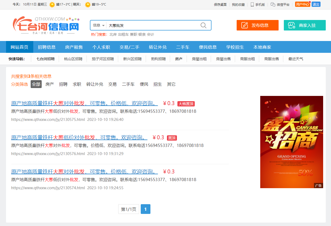Click today's sunny weather icon
Image resolution: width=331 pixels, height=226 pixels.
[x=52, y=4]
